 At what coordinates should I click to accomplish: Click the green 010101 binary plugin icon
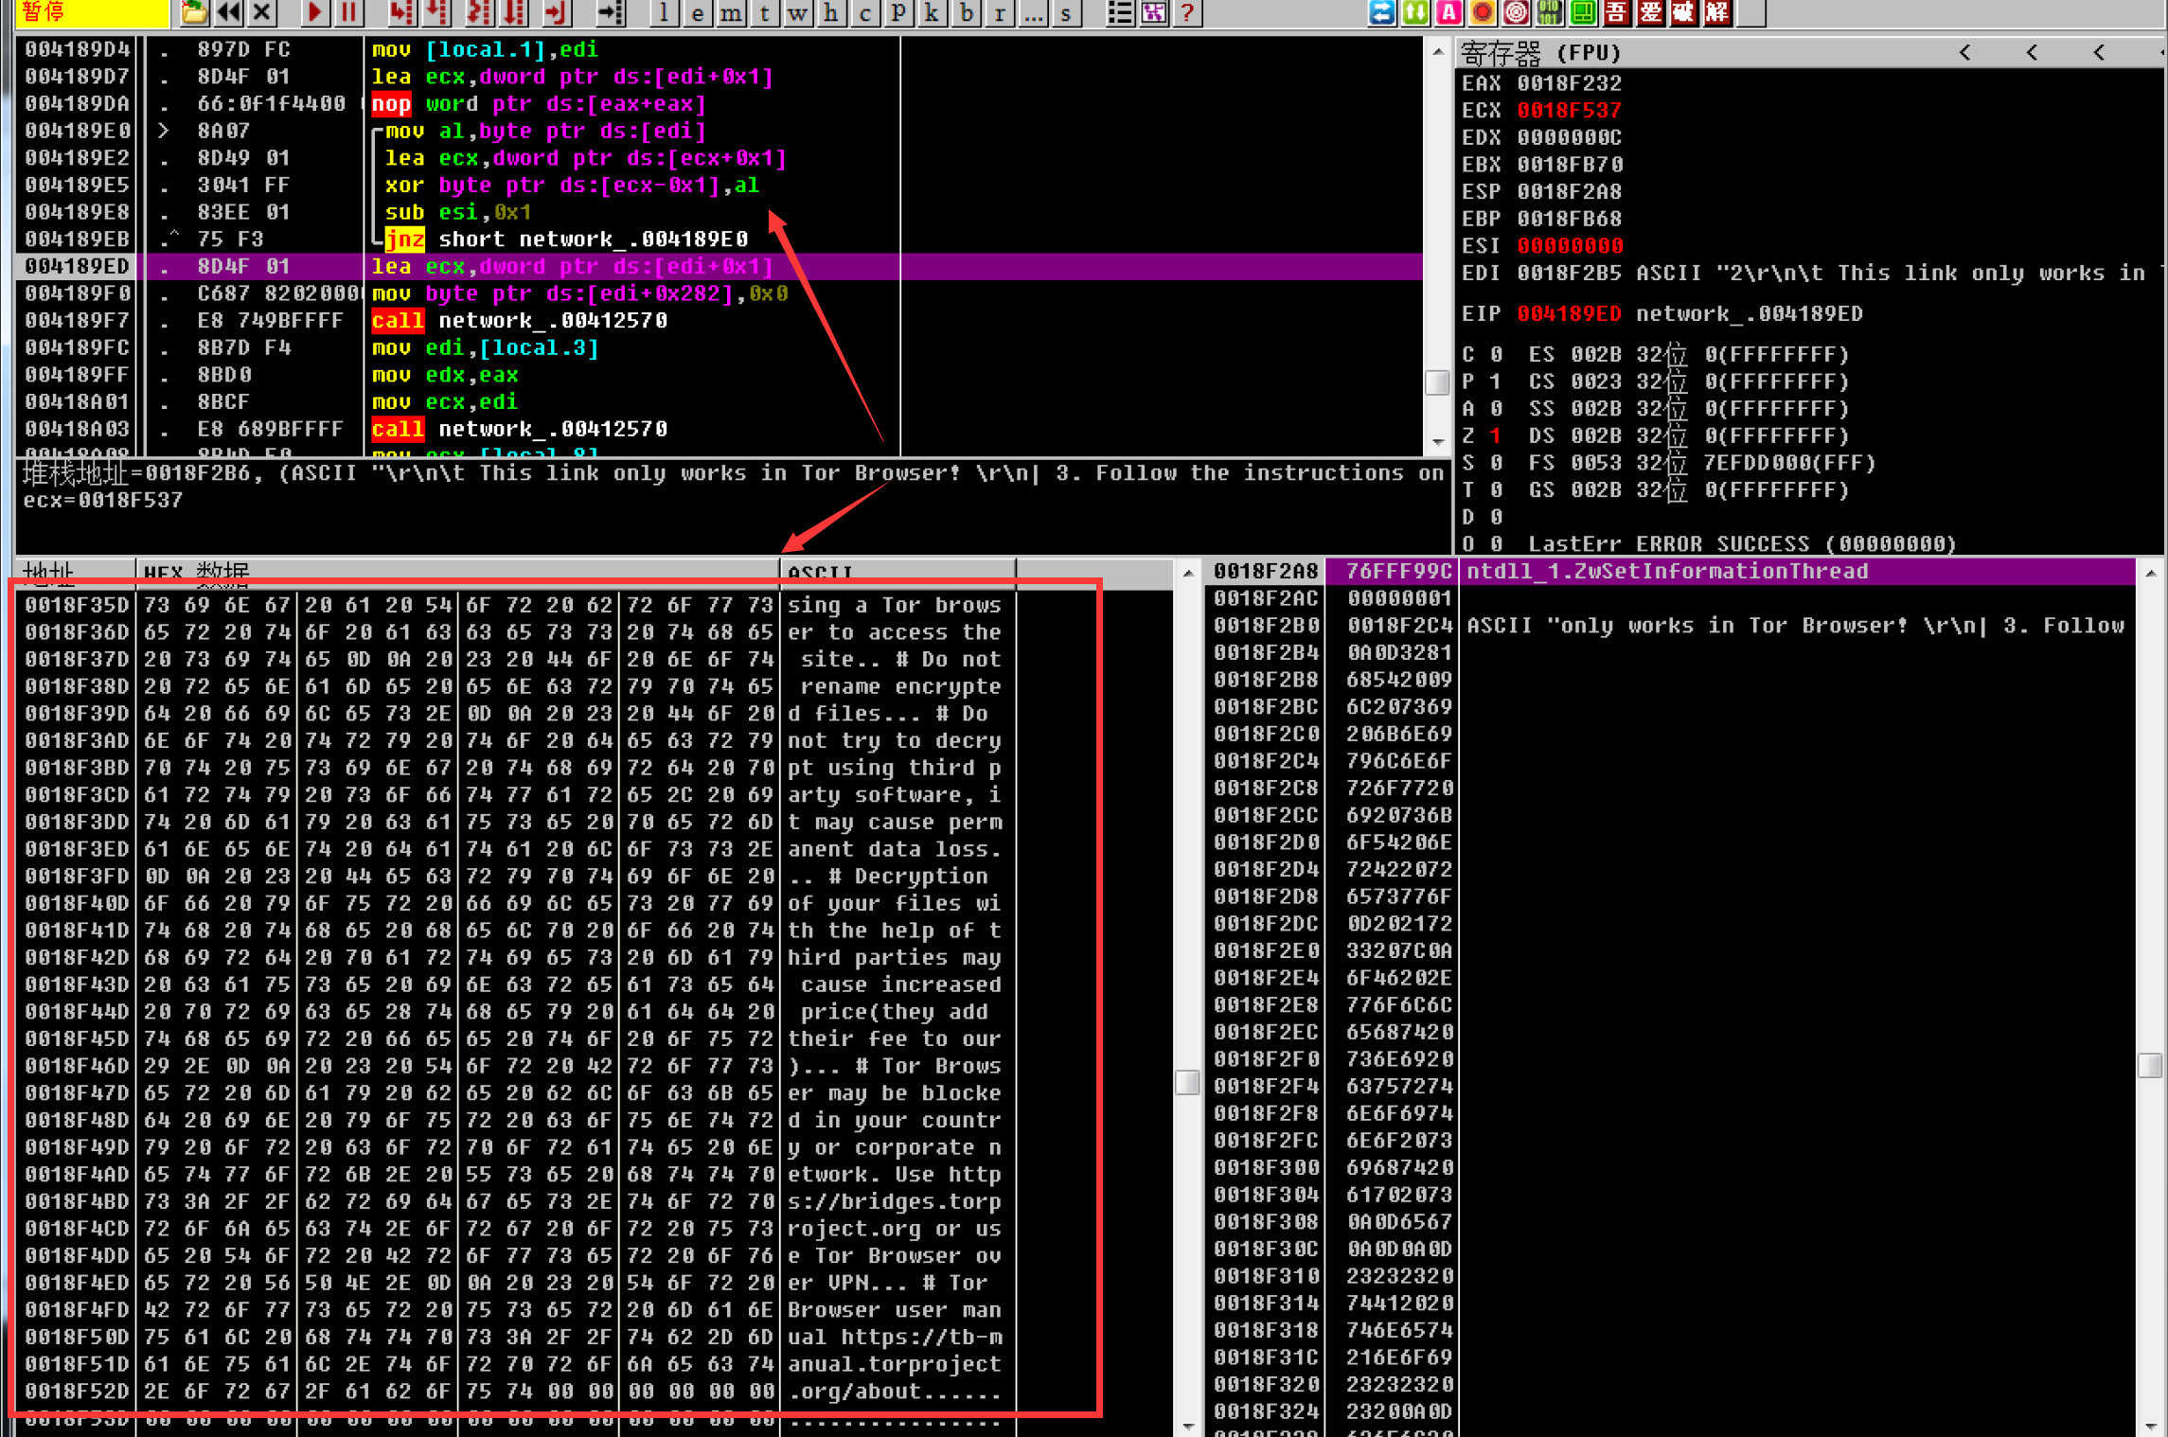[x=1549, y=12]
